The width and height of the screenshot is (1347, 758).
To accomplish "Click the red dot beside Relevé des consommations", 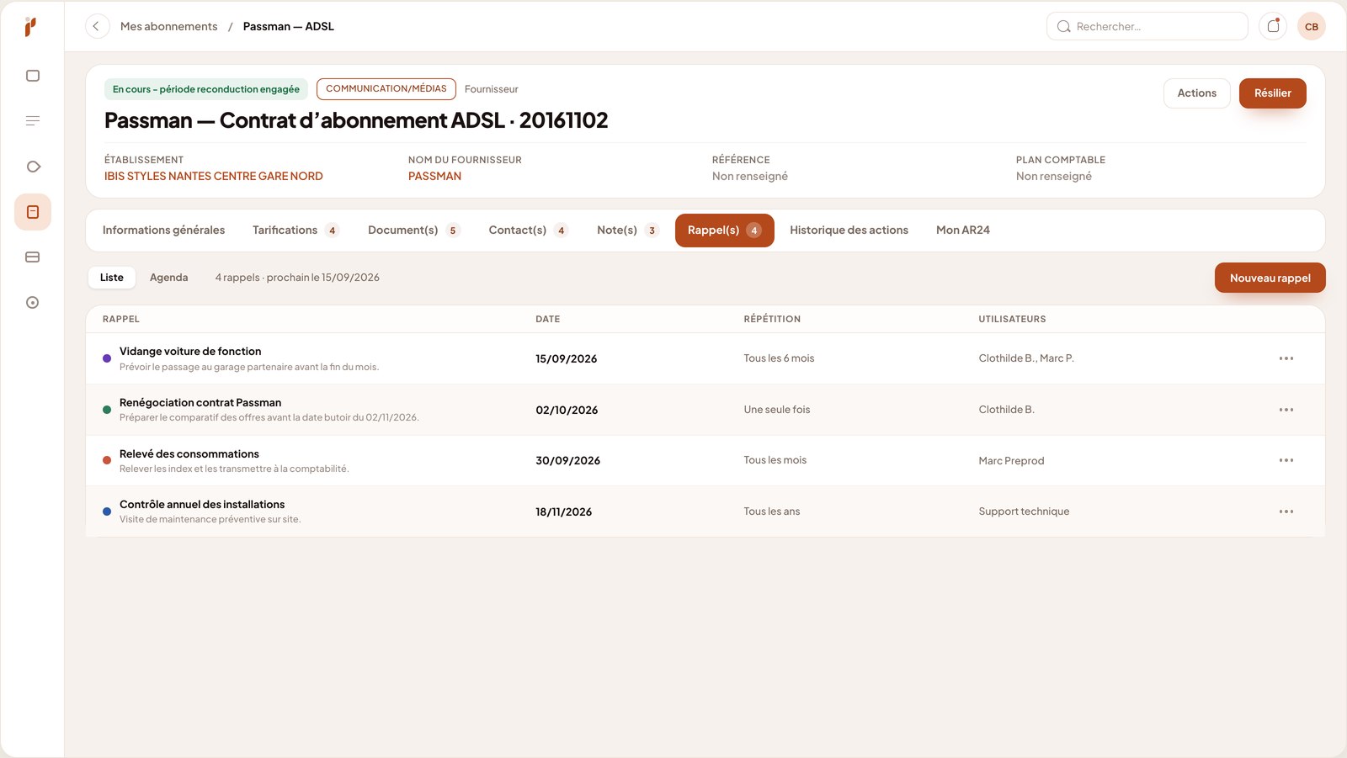I will pos(107,460).
